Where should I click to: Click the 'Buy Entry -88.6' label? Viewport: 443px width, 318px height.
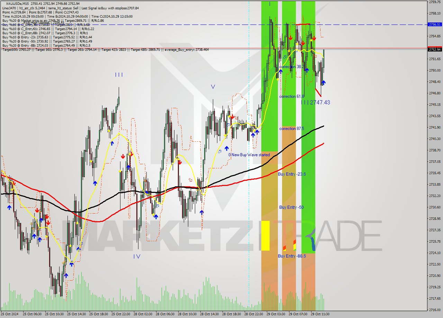pos(292,256)
